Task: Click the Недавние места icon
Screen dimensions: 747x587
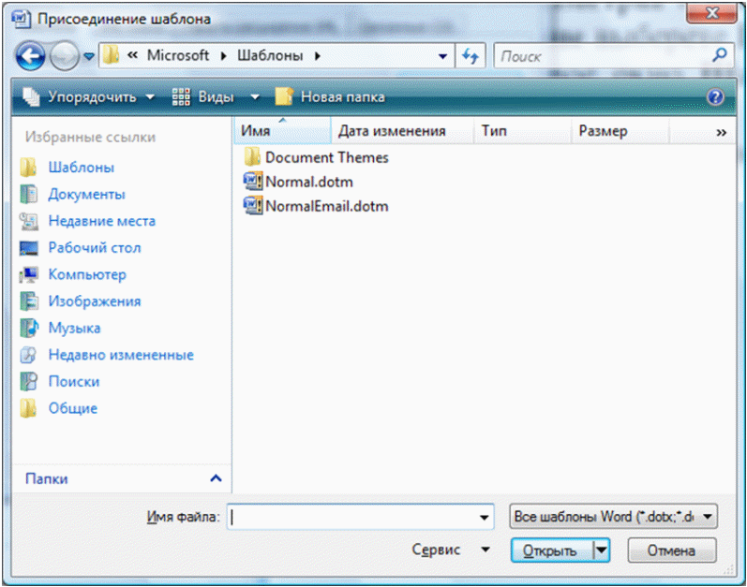Action: click(x=28, y=221)
